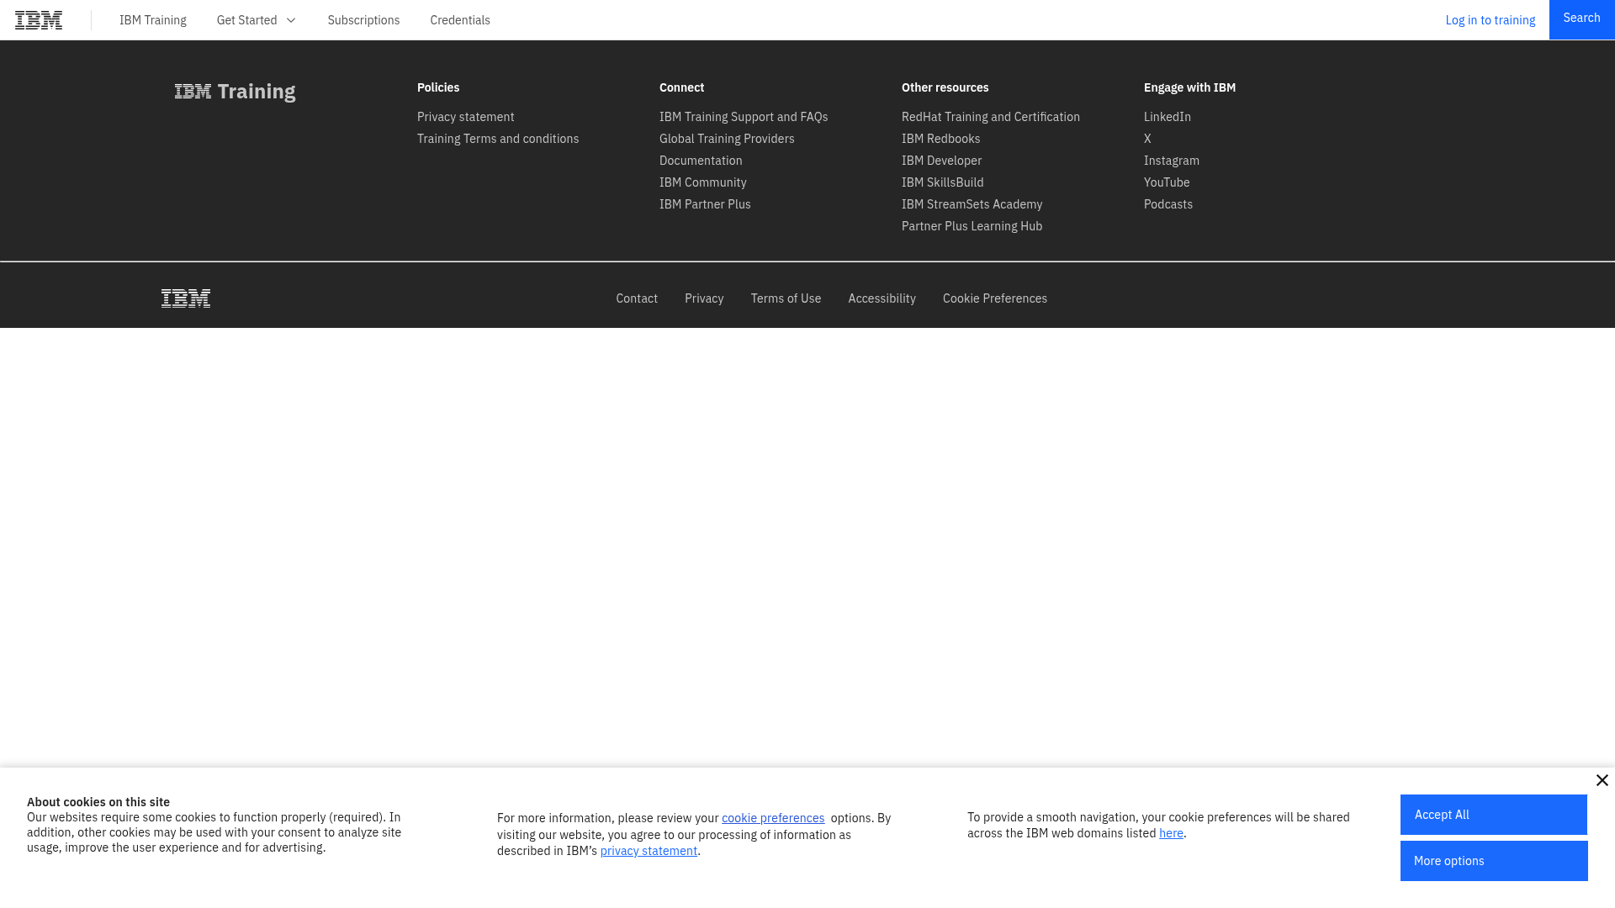1615x908 pixels.
Task: Open the Credentials nav item
Action: tap(460, 20)
